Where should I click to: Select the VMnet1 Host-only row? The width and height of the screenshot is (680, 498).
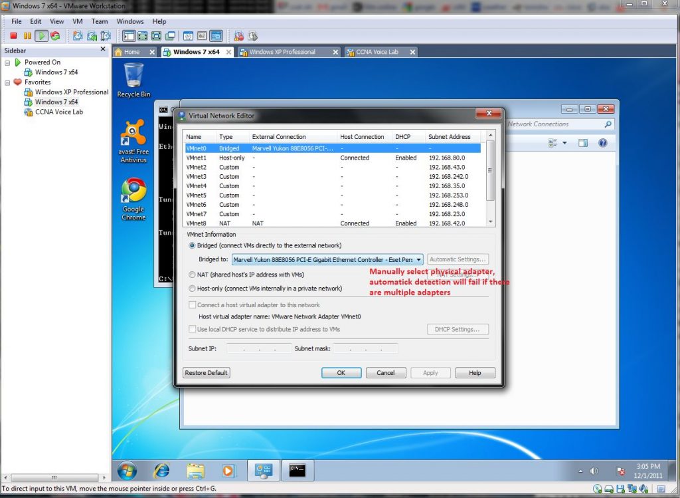[x=332, y=158]
